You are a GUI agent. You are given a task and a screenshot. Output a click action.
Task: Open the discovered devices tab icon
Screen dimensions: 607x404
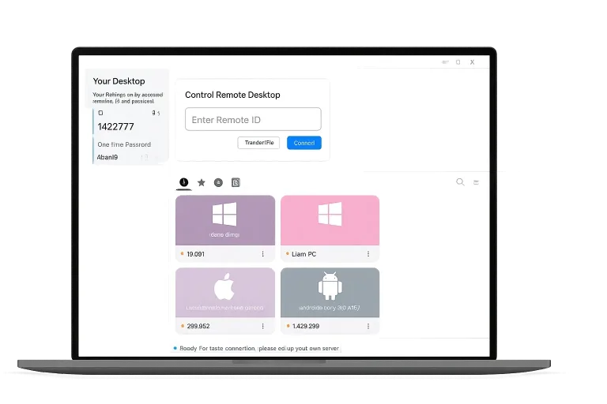coord(218,182)
